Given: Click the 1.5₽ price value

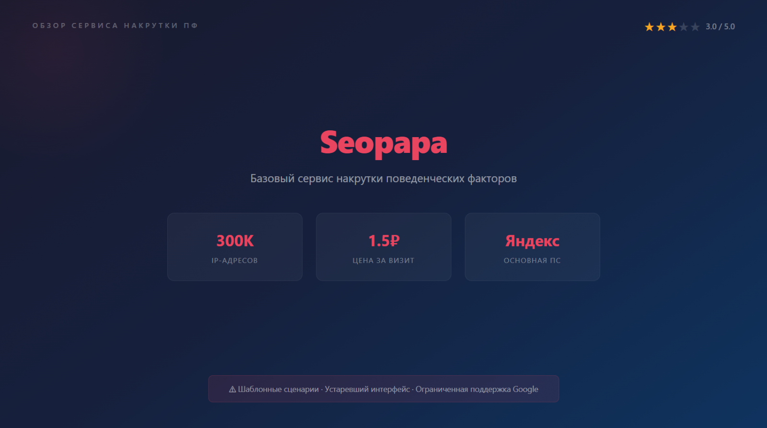Looking at the screenshot, I should coord(383,241).
